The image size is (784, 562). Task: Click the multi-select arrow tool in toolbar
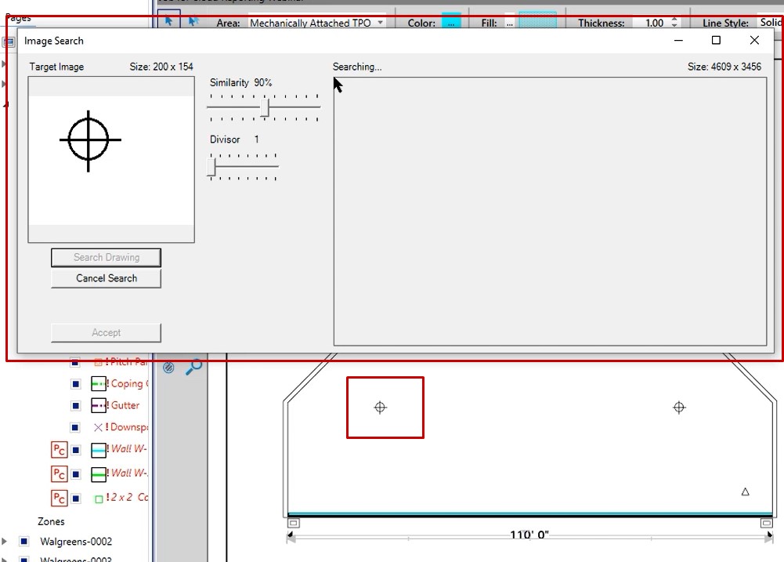coord(193,22)
